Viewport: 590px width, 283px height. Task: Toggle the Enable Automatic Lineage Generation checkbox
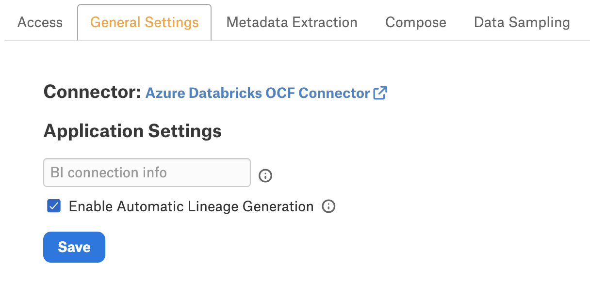click(x=53, y=206)
